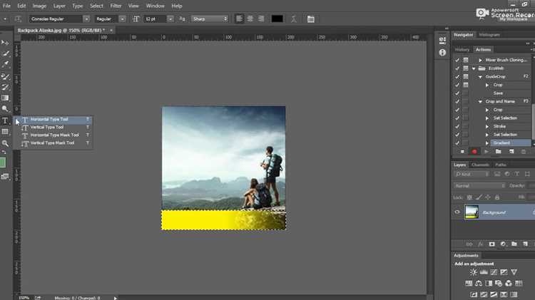Screen dimensions: 535x300
Task: Switch to the Channels tab
Action: click(480, 165)
